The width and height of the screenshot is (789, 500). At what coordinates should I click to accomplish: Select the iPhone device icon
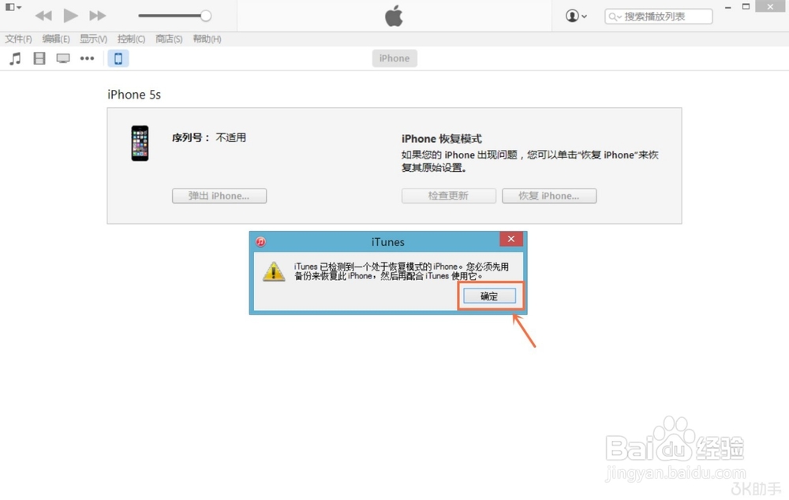pyautogui.click(x=118, y=58)
